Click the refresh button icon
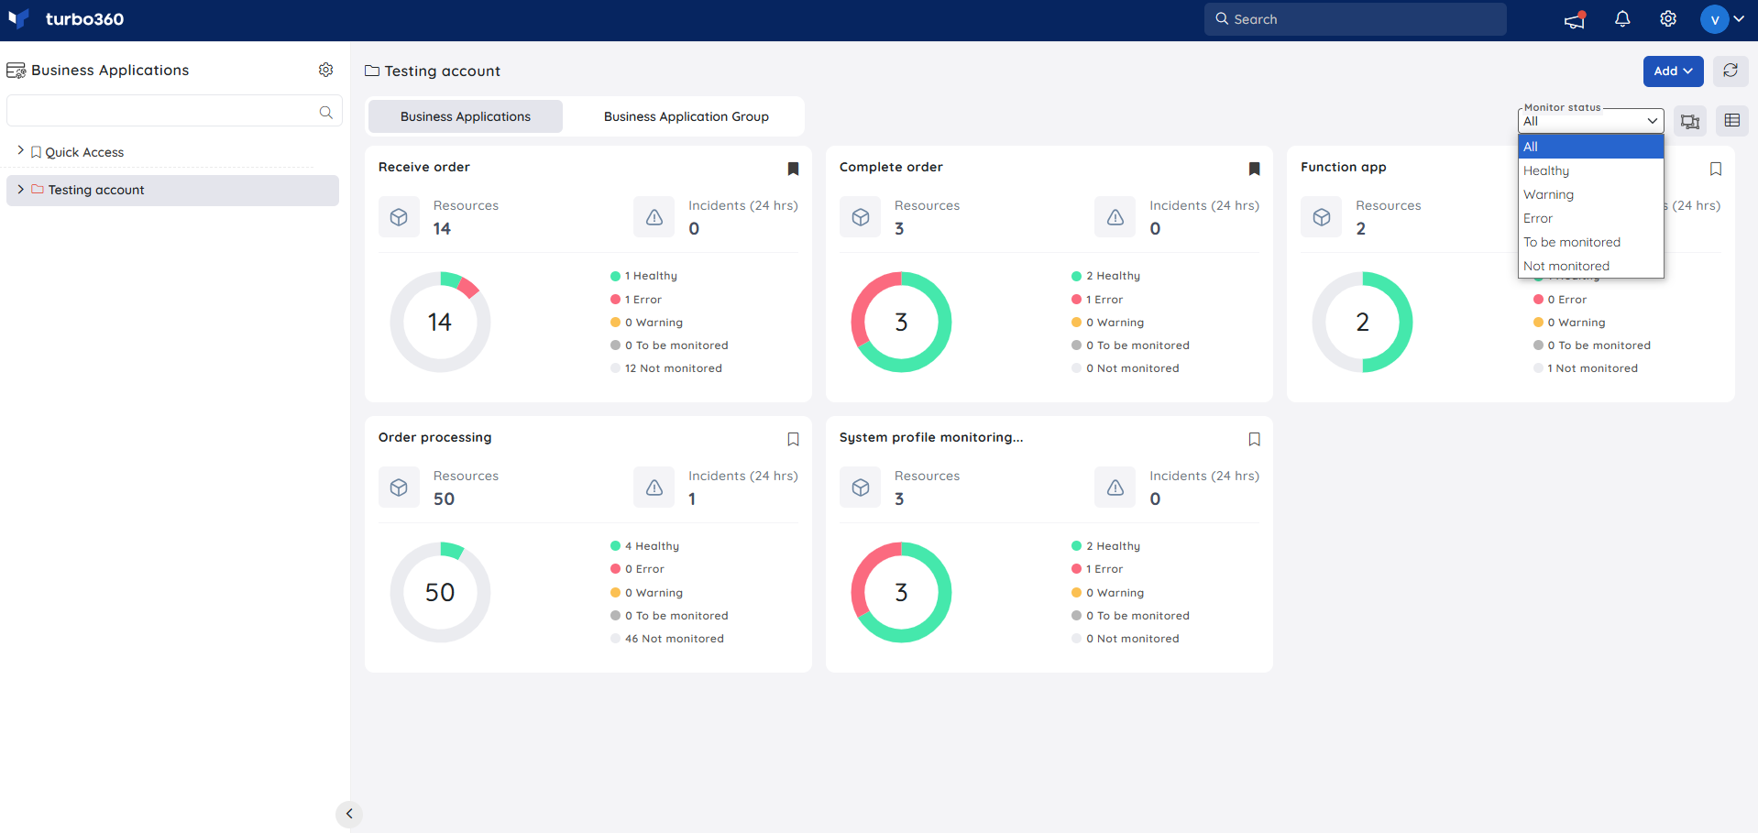Screen dimensions: 1758x833 1731,71
